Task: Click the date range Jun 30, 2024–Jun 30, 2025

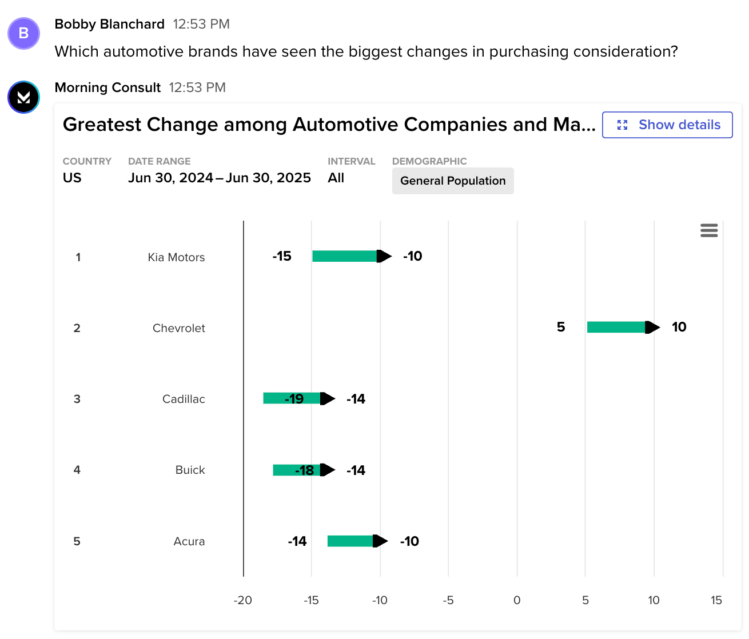Action: (x=220, y=178)
